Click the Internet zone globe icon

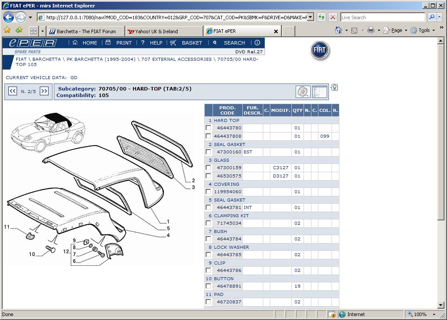pyautogui.click(x=342, y=314)
